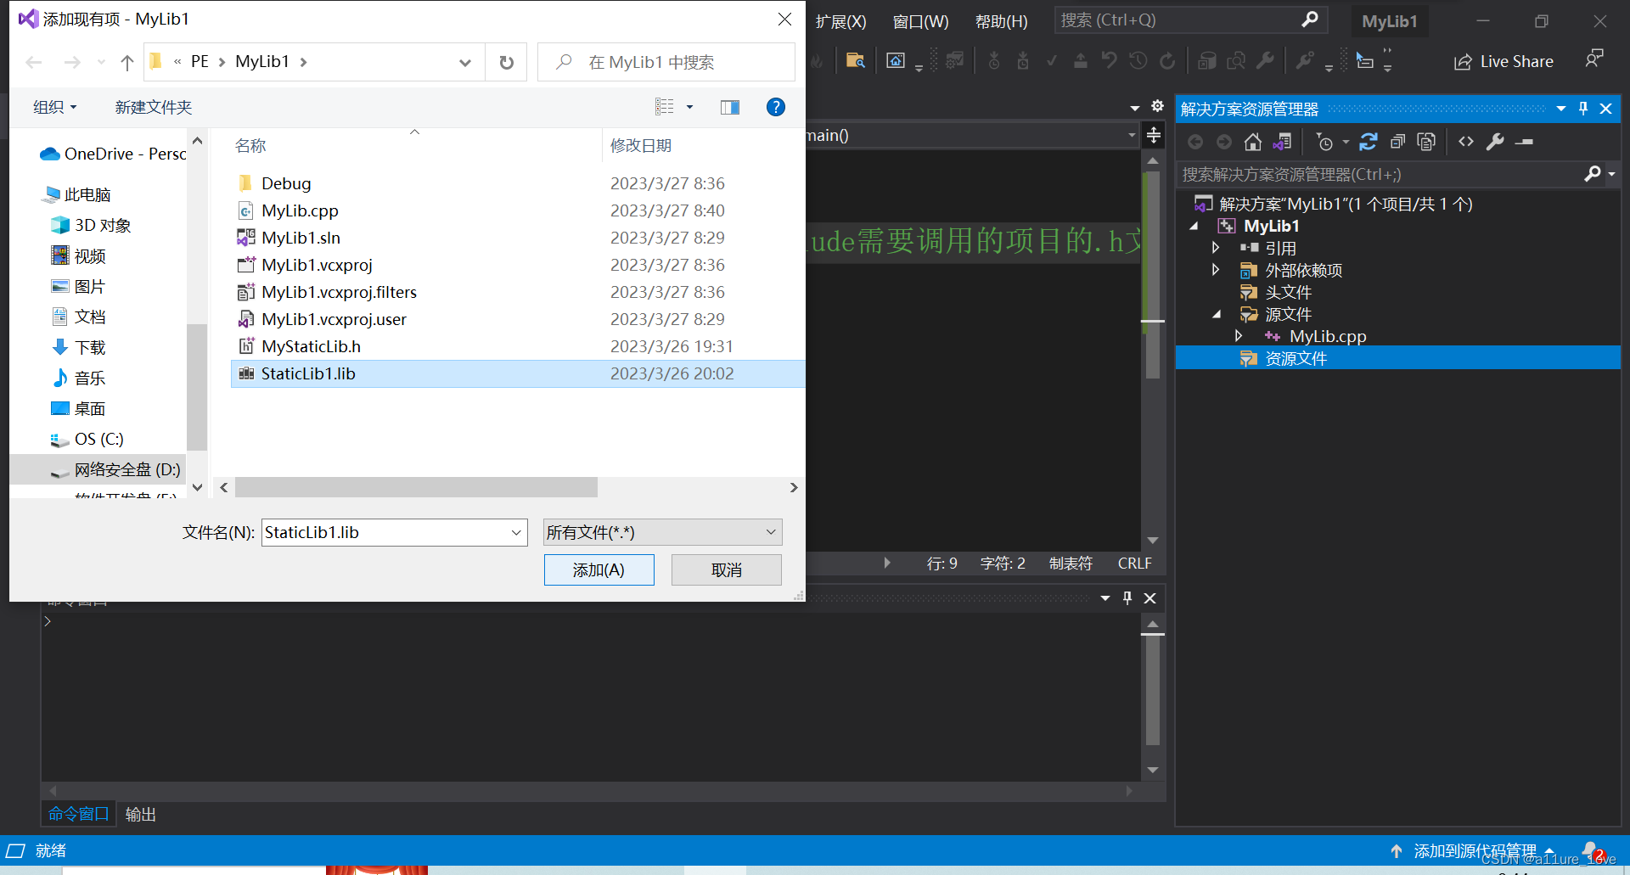Click pending changes filter clock icon

[x=1324, y=142]
